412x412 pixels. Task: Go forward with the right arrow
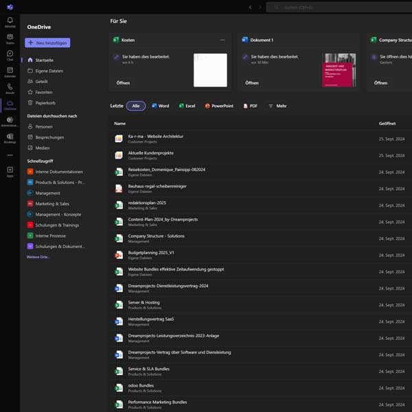click(x=260, y=8)
